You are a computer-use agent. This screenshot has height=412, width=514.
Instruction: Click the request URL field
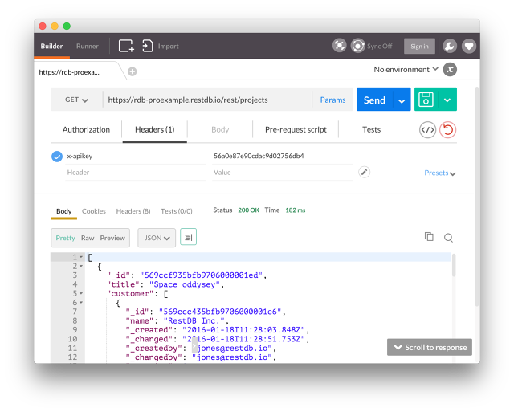[x=207, y=100]
